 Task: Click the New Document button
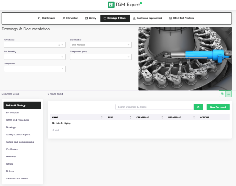218,107
